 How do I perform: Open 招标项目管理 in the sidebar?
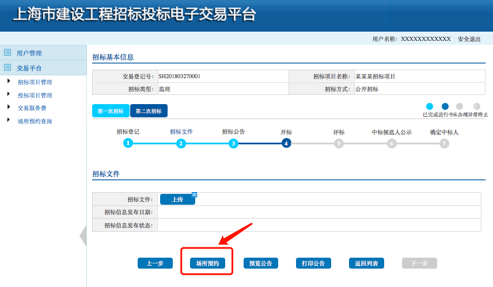coord(35,82)
